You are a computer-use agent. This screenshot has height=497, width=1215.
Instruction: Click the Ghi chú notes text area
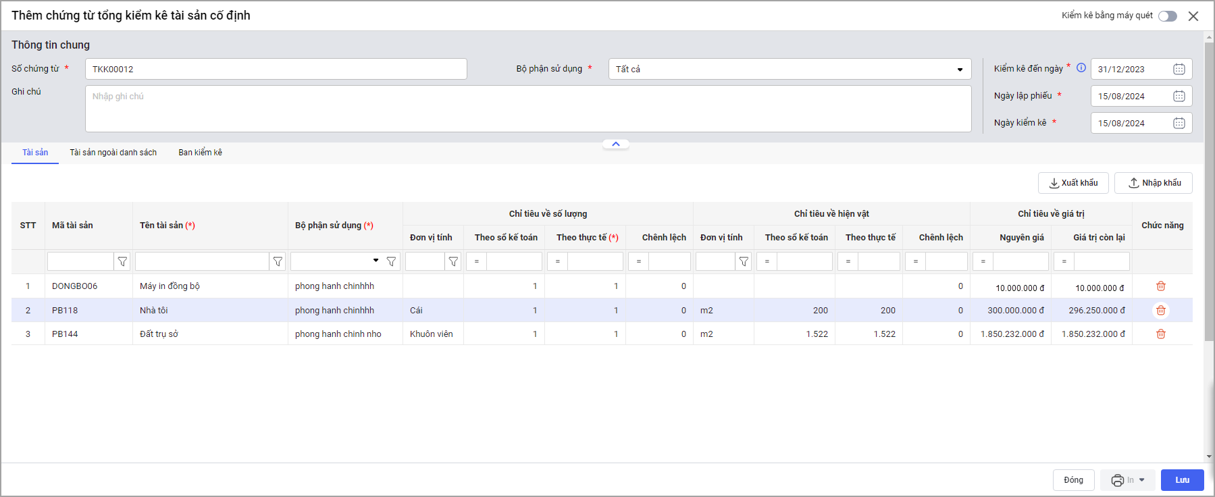click(527, 109)
